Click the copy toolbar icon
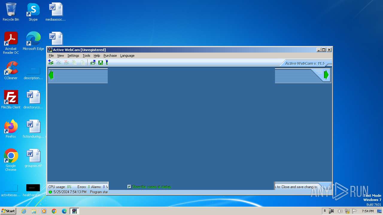This screenshot has height=215, width=383. tap(74, 62)
